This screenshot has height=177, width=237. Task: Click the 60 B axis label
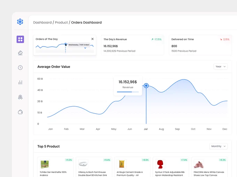tap(40, 79)
